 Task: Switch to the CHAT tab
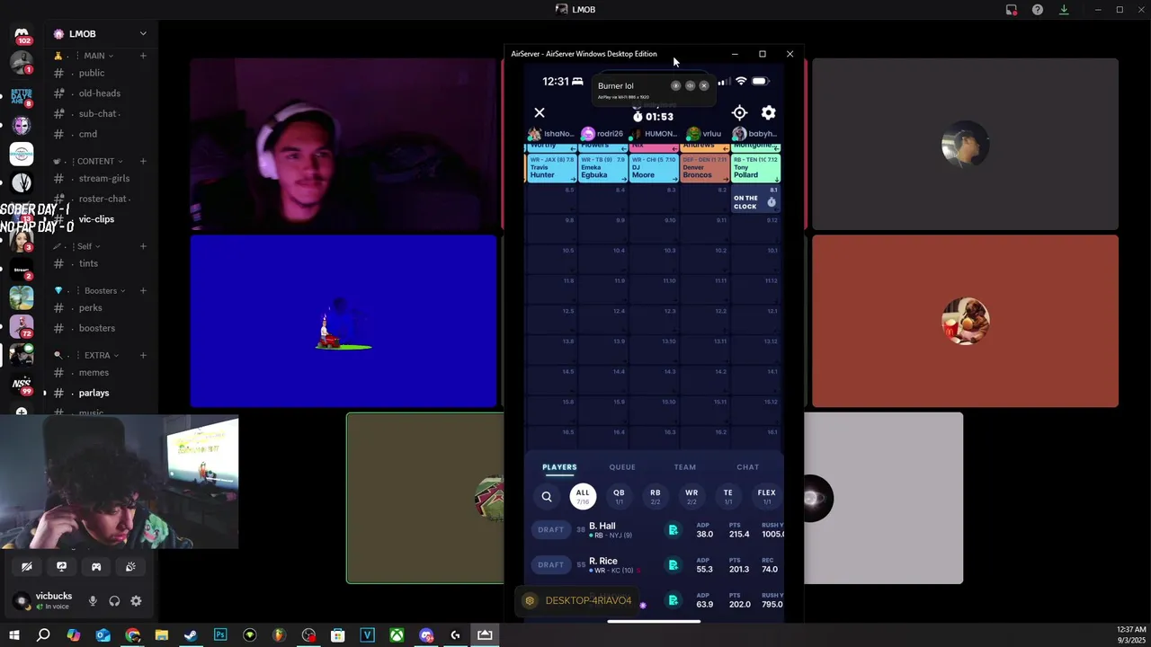click(x=748, y=467)
